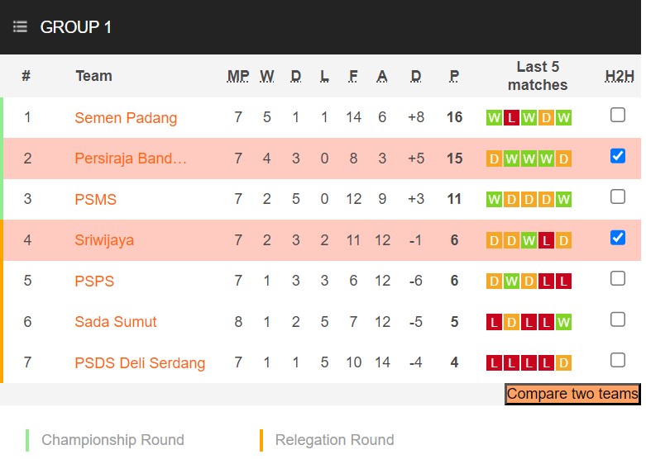Click PSMS's first green W result badge
646x459 pixels.
pos(494,200)
